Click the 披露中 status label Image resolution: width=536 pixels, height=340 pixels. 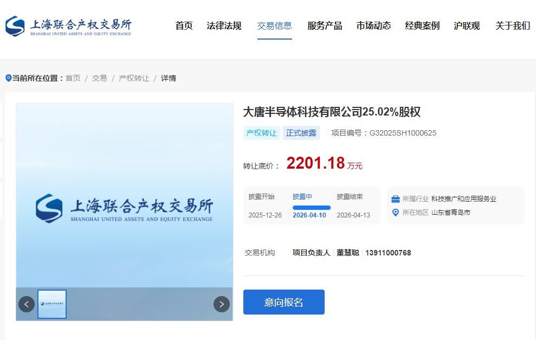pos(302,197)
